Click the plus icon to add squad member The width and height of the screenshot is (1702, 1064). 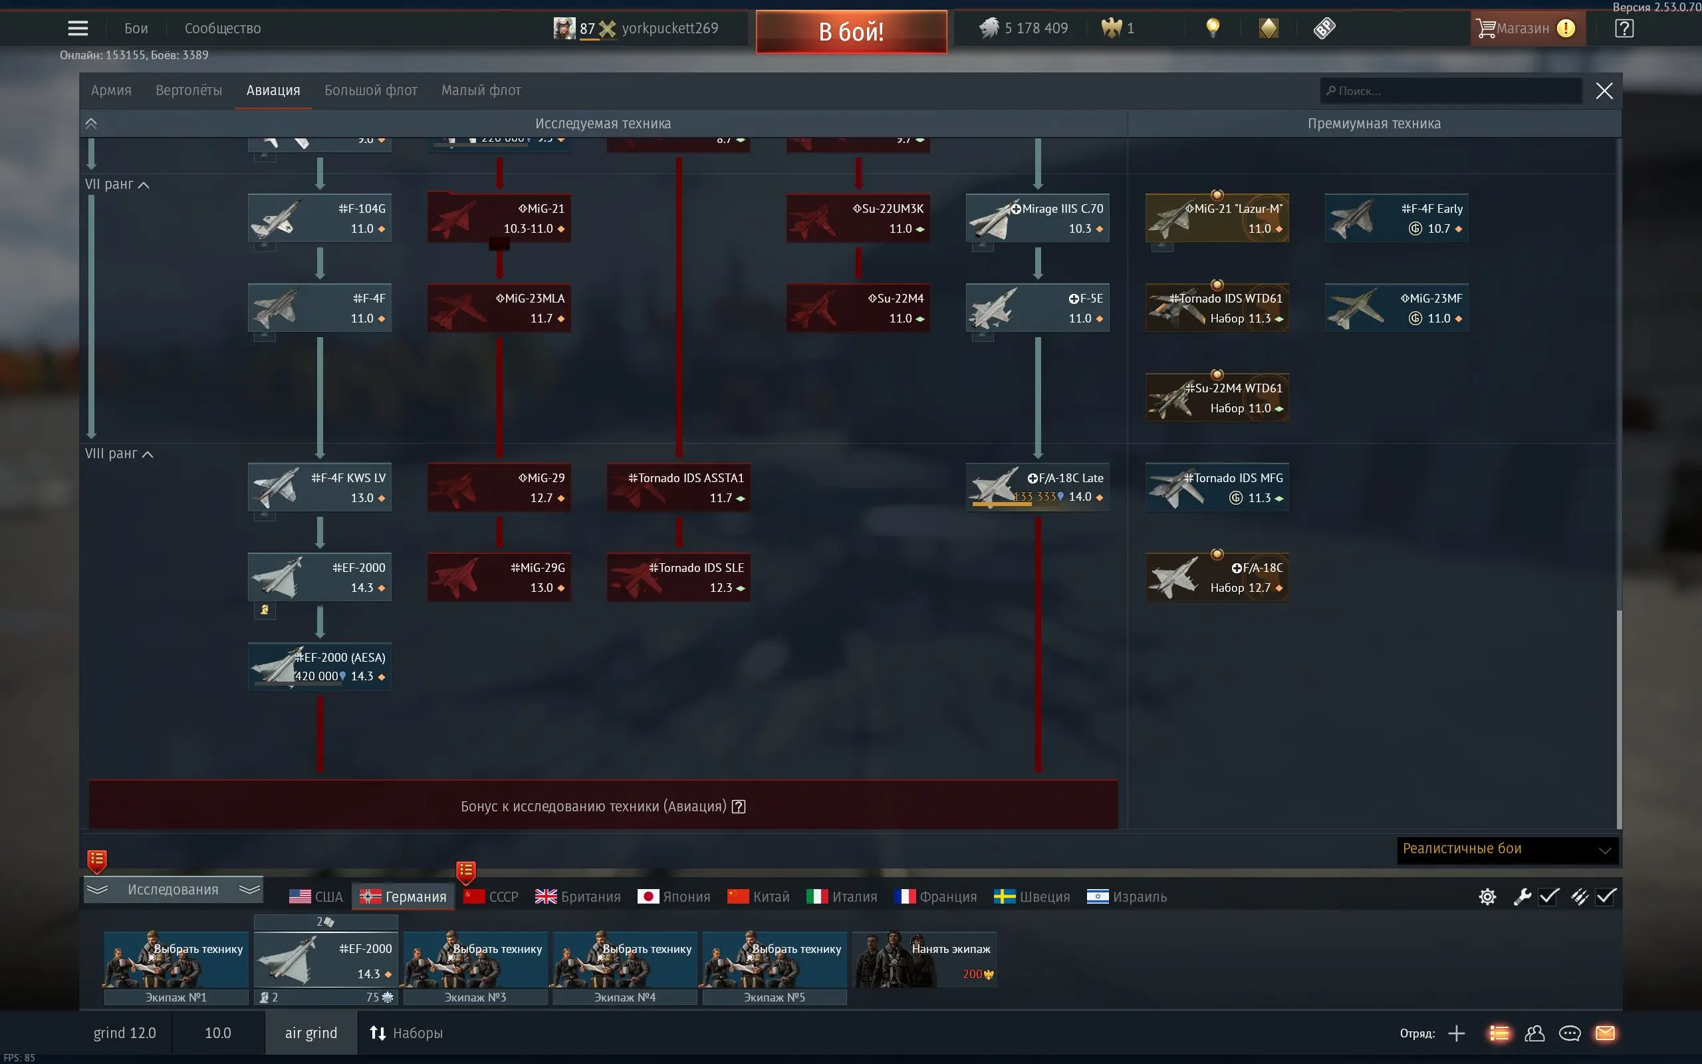[1457, 1033]
